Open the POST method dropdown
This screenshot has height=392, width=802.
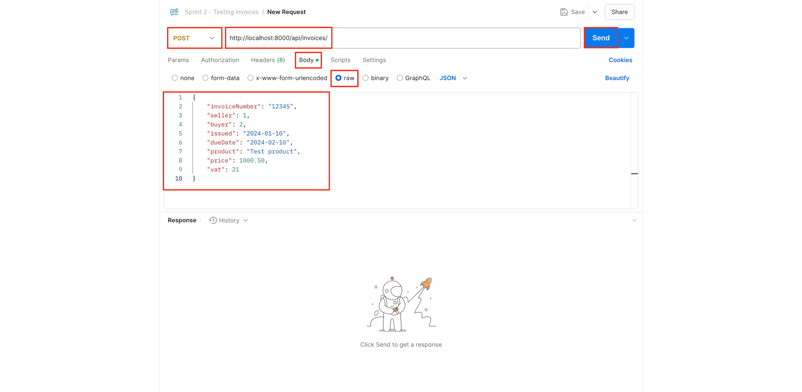(194, 38)
